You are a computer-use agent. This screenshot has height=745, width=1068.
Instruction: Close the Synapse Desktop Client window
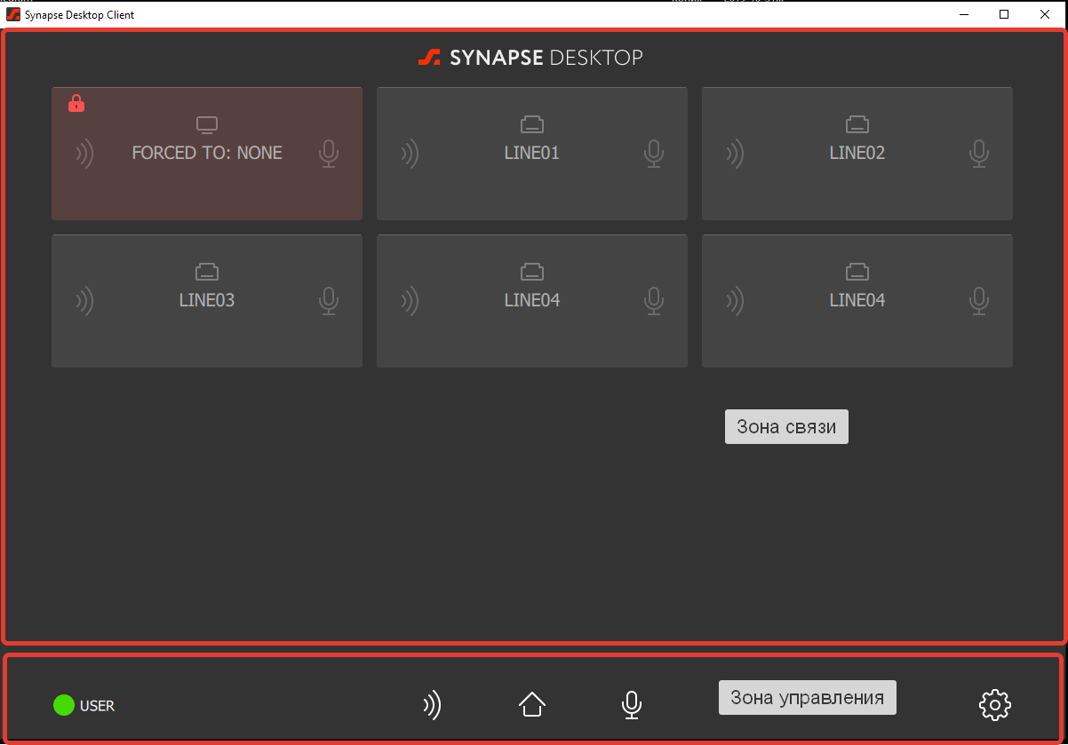pyautogui.click(x=1045, y=14)
